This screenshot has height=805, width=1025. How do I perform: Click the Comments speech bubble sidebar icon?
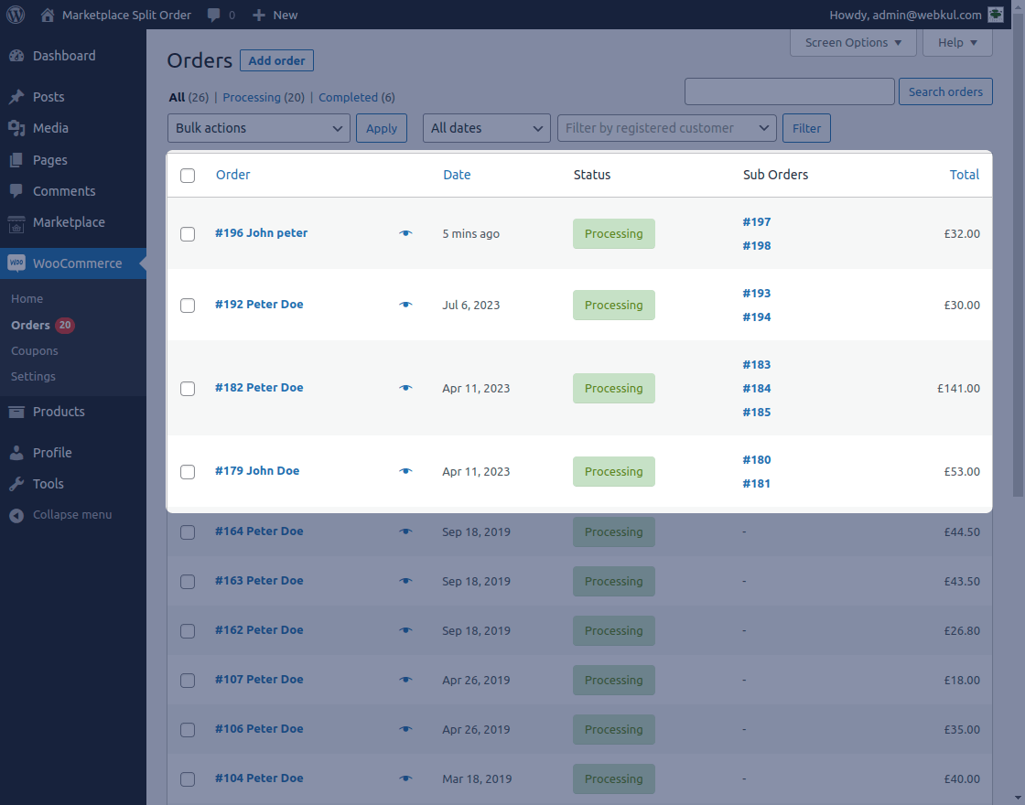click(16, 191)
